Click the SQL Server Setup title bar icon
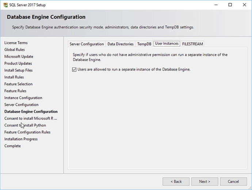Screen dimensions: 252x190 tap(5, 5)
